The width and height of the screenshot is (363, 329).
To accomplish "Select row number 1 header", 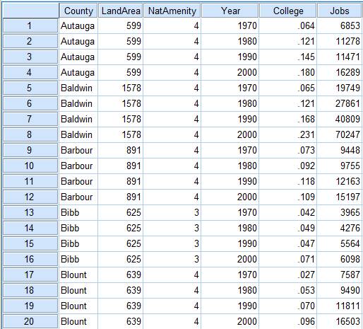I will 30,25.
